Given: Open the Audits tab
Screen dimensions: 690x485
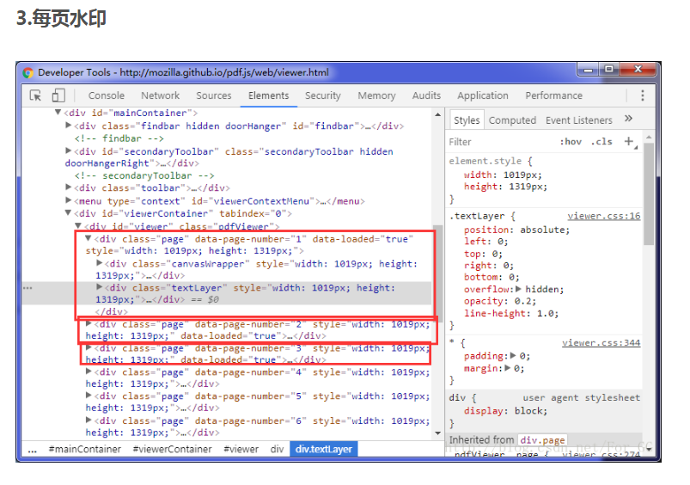Looking at the screenshot, I should (426, 95).
